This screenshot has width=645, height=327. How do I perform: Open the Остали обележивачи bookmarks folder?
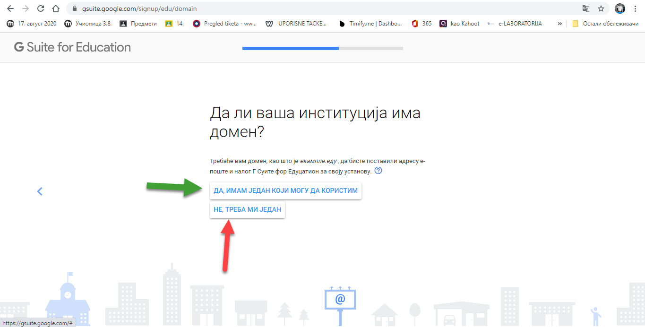tap(605, 24)
